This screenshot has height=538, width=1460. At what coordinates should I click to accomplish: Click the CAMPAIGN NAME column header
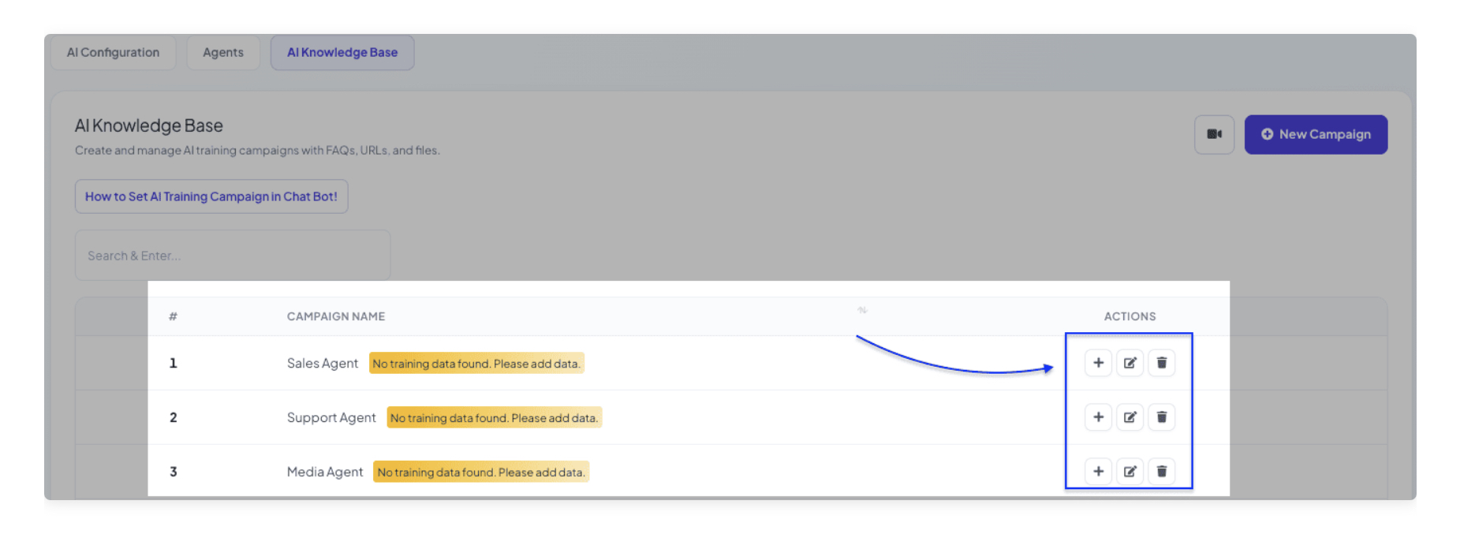(x=336, y=316)
